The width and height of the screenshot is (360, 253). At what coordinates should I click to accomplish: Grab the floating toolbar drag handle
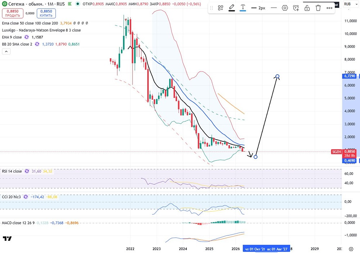pyautogui.click(x=211, y=8)
